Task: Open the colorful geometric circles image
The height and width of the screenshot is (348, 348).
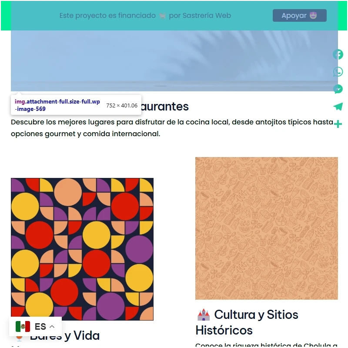Action: (x=82, y=249)
